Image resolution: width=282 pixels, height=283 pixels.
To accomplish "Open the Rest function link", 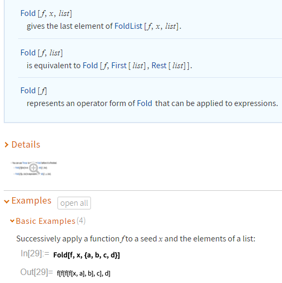I will (159, 66).
